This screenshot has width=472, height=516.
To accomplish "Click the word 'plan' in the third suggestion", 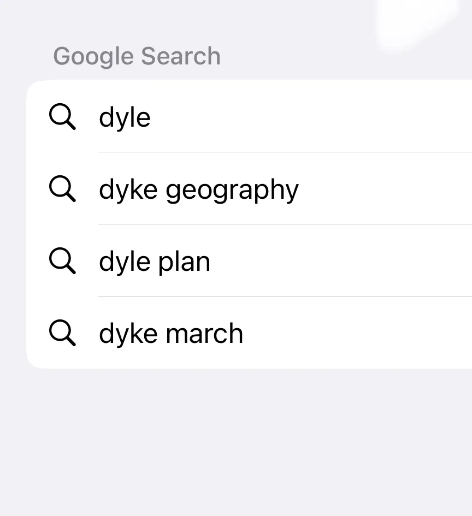I will (184, 263).
